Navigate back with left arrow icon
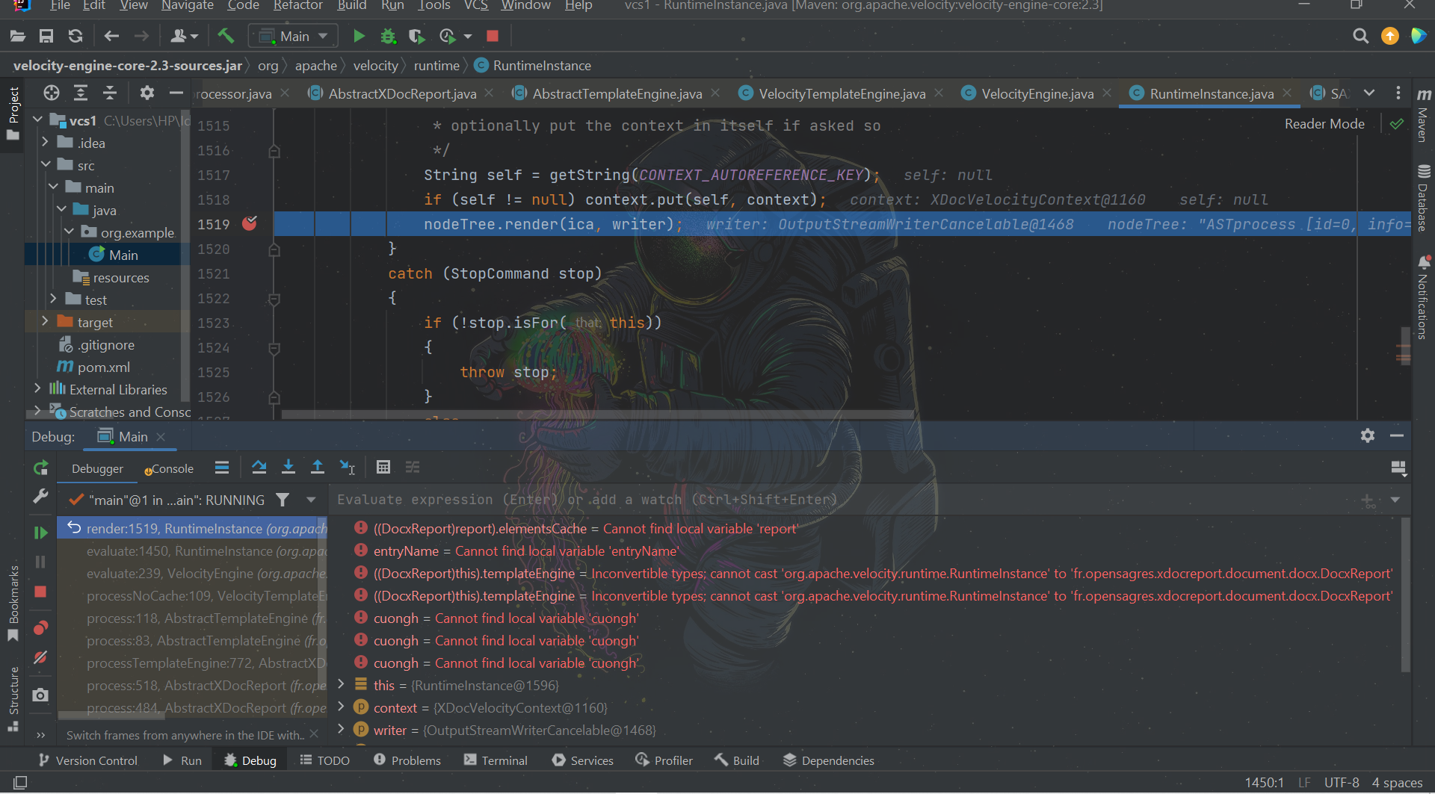The width and height of the screenshot is (1435, 794). (111, 36)
